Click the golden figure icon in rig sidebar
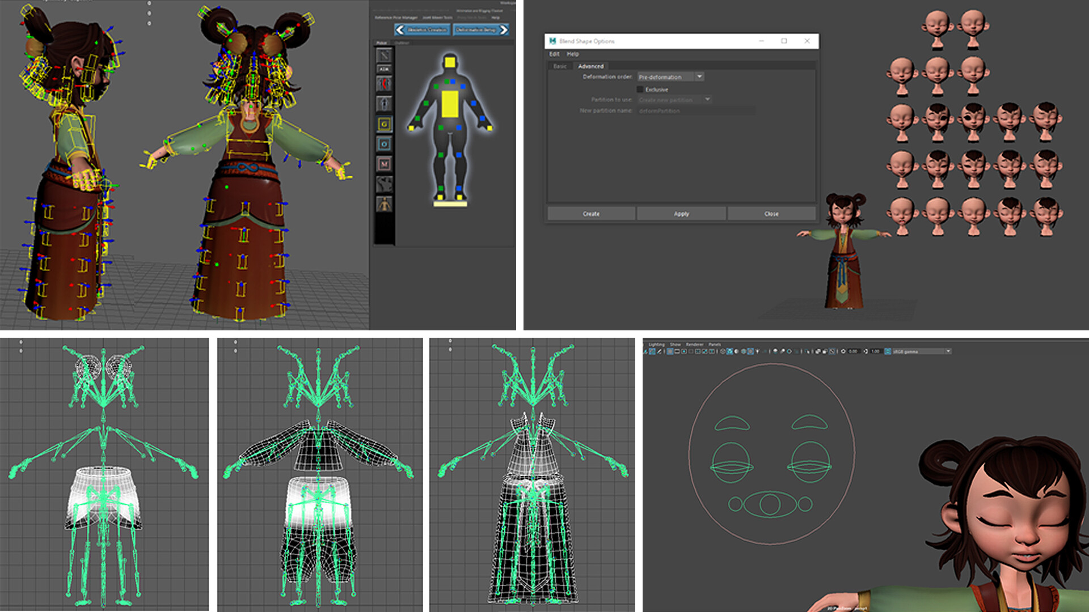Screen dimensions: 1089x612 [384, 203]
